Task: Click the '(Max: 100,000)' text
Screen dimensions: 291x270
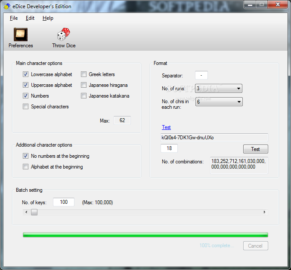Action: click(x=97, y=202)
